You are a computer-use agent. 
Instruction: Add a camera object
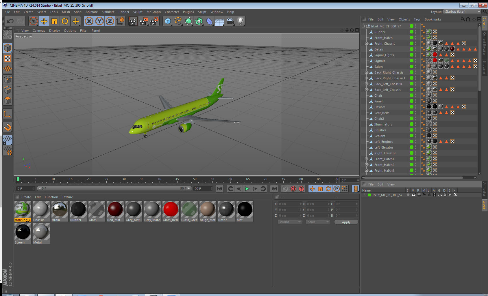[230, 21]
